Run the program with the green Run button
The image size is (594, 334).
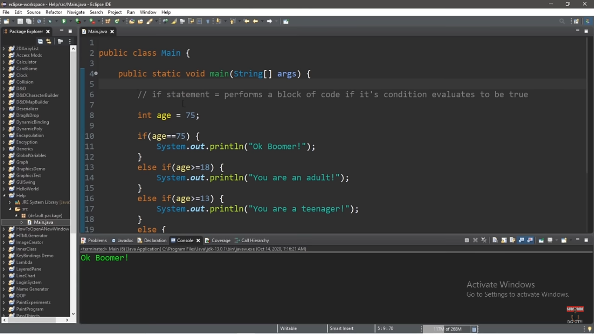64,21
